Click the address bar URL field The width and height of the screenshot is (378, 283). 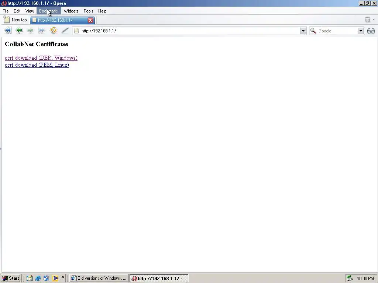pos(189,31)
